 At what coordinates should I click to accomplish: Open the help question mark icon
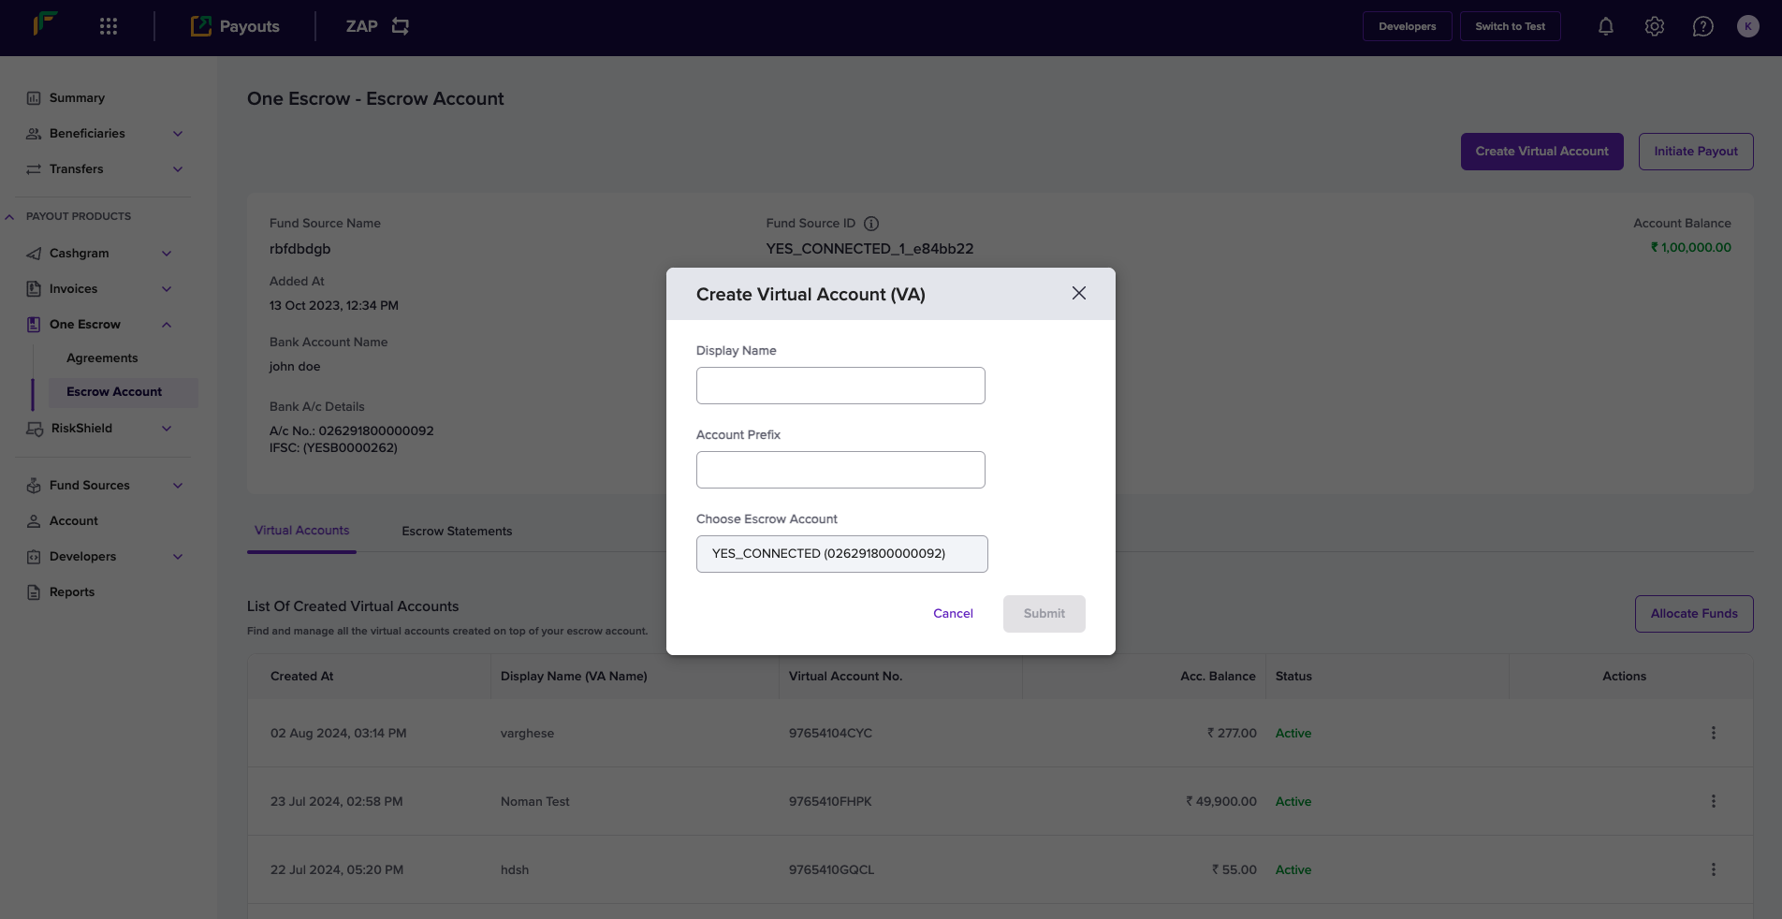point(1703,26)
